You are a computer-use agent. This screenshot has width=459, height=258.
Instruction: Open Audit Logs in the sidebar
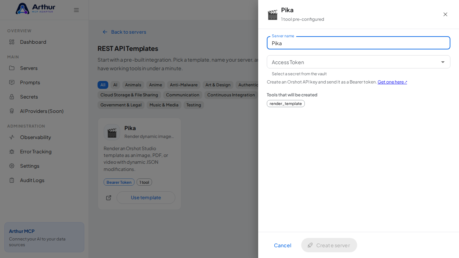[44, 180]
